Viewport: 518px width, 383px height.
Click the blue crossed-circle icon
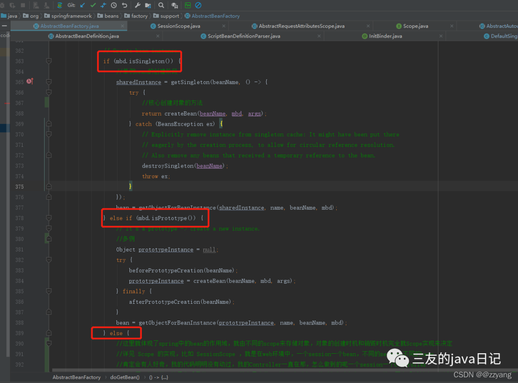(198, 5)
